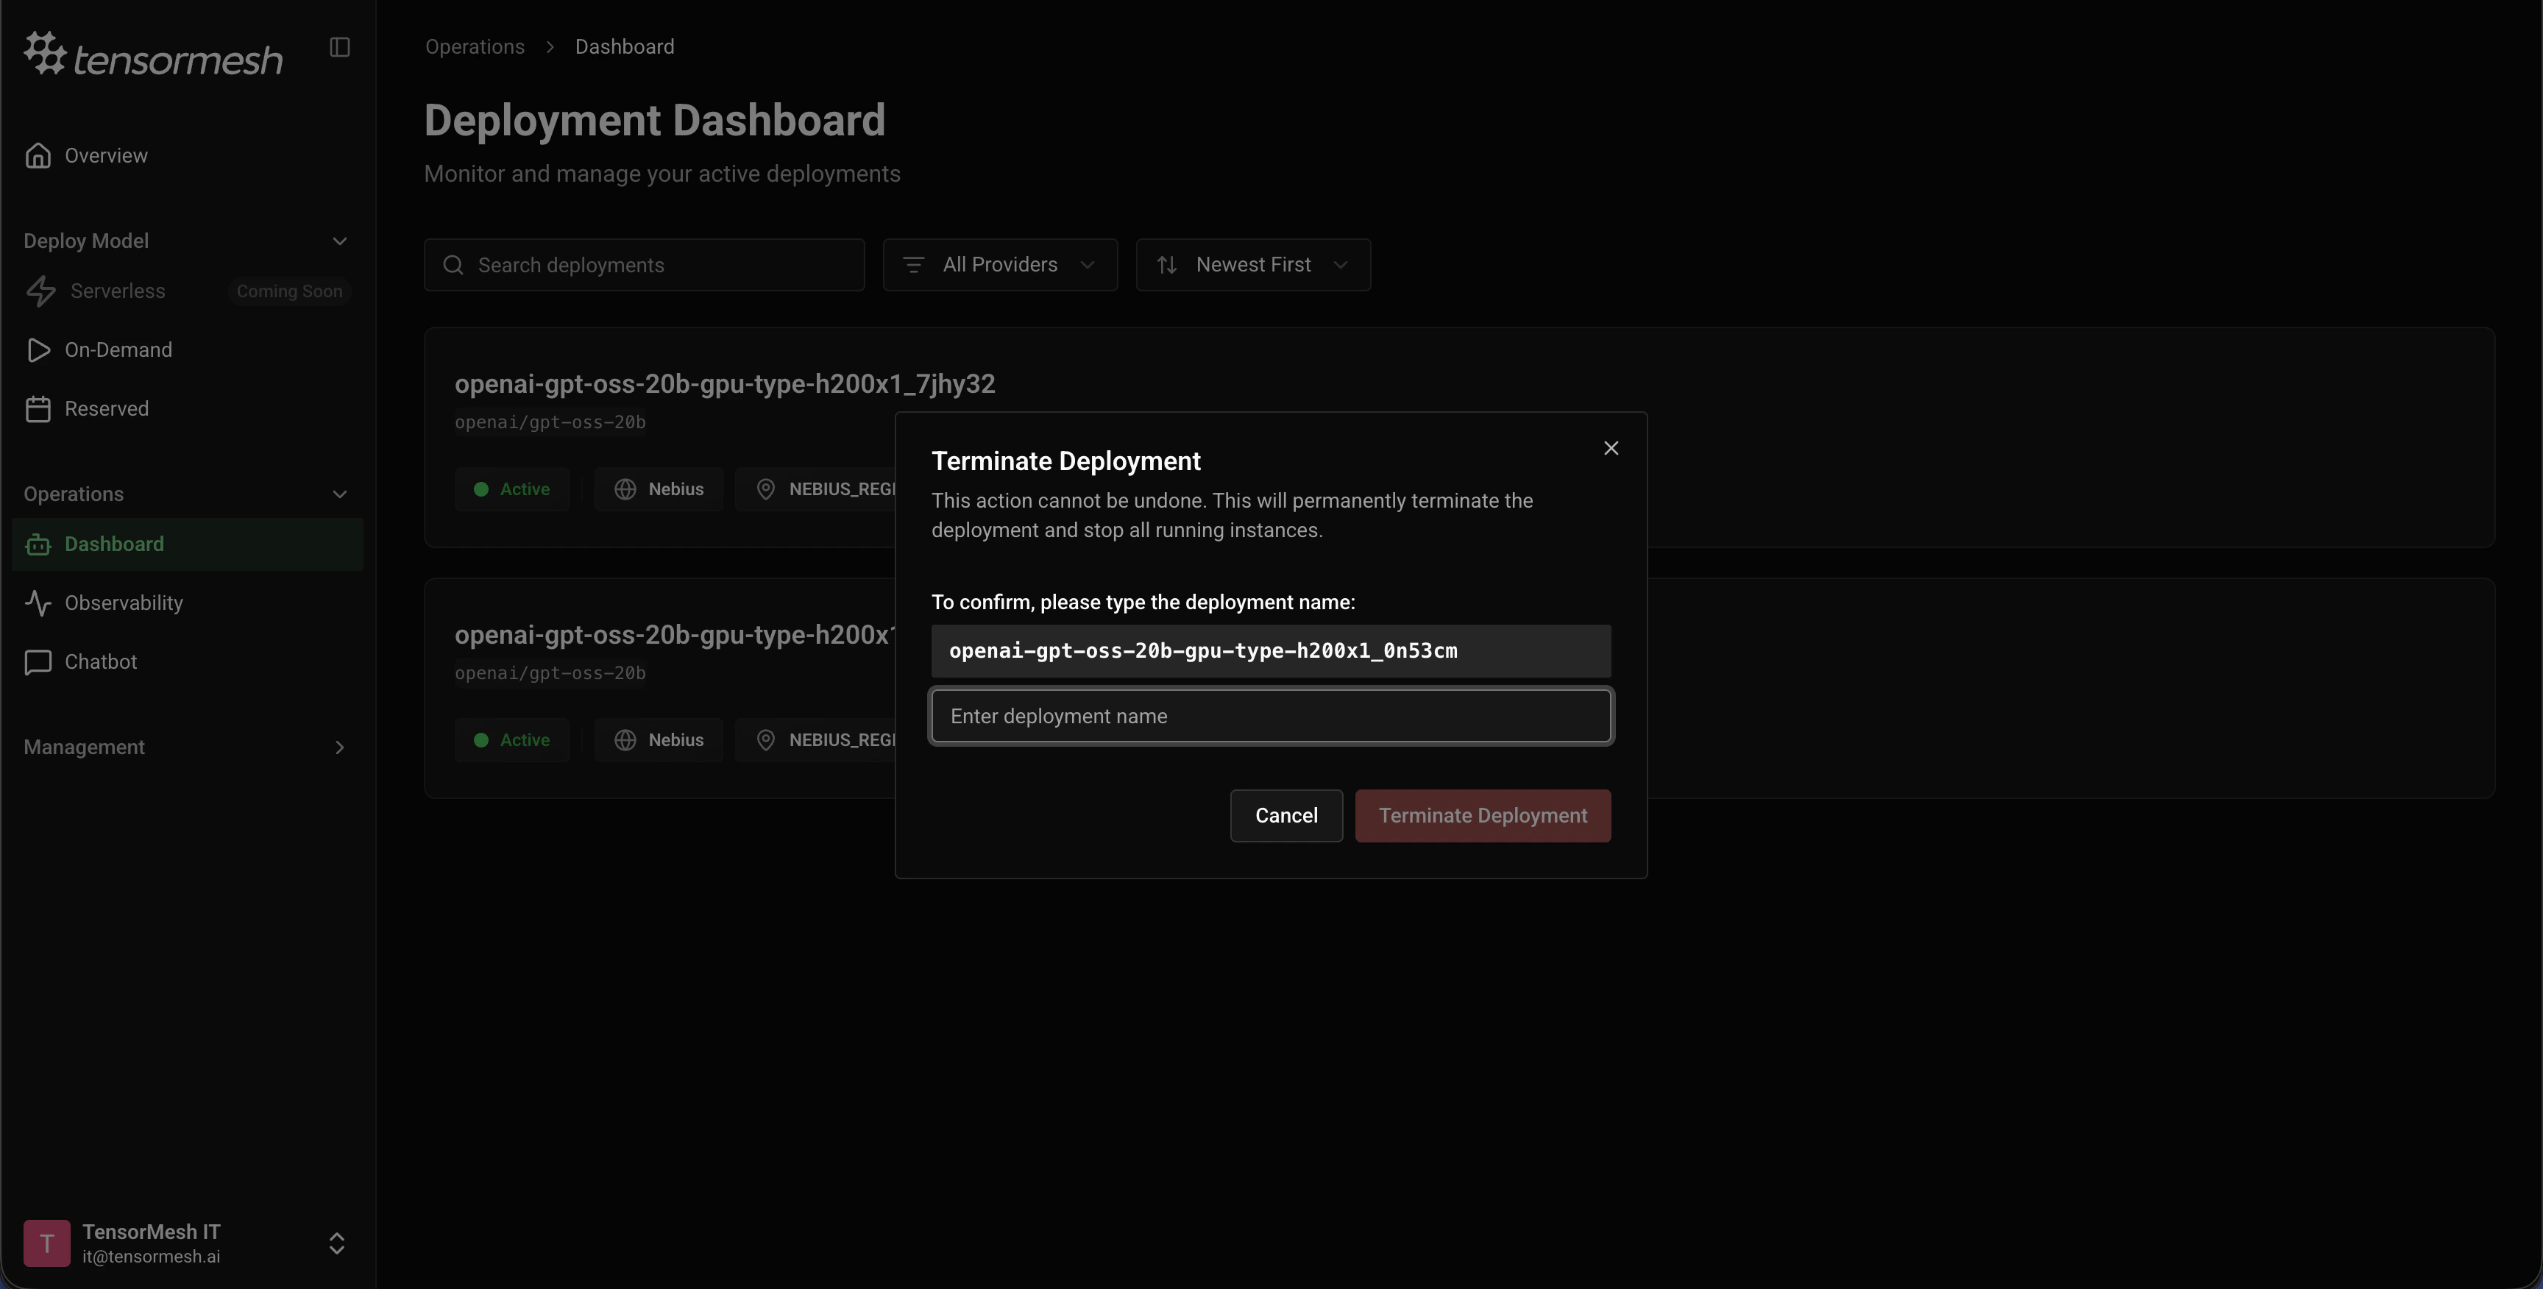Image resolution: width=2543 pixels, height=1289 pixels.
Task: Select the On-Demand play icon
Action: point(38,350)
